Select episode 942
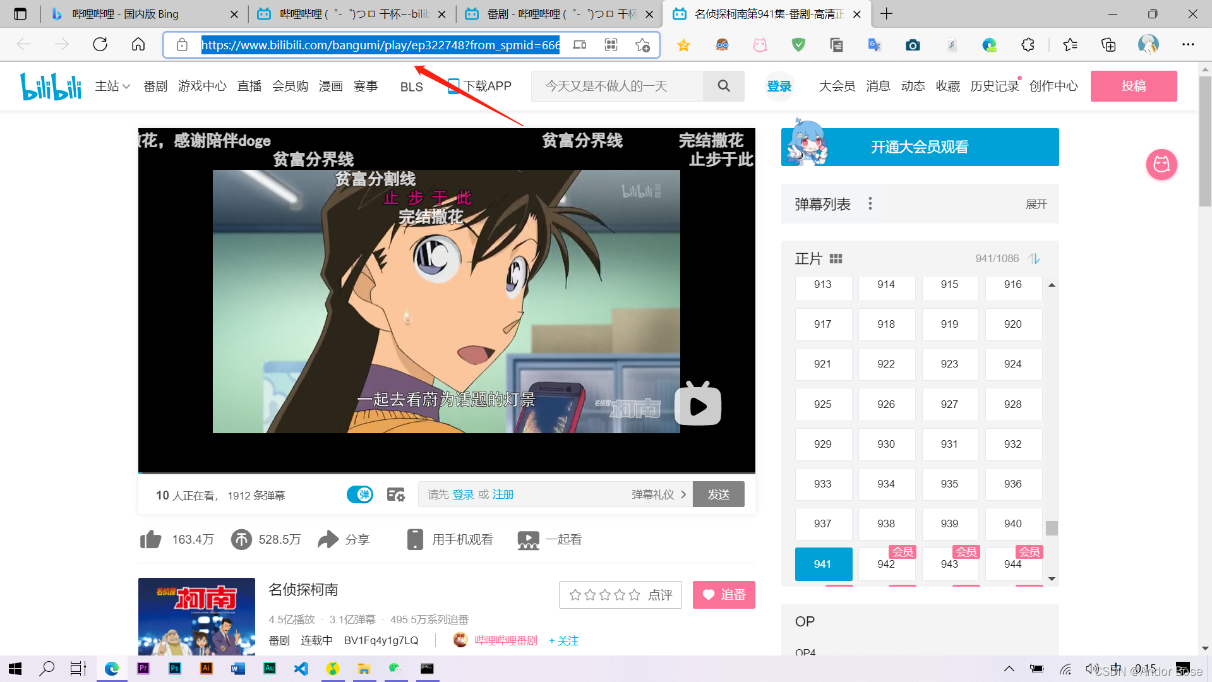1212x682 pixels. (x=886, y=564)
